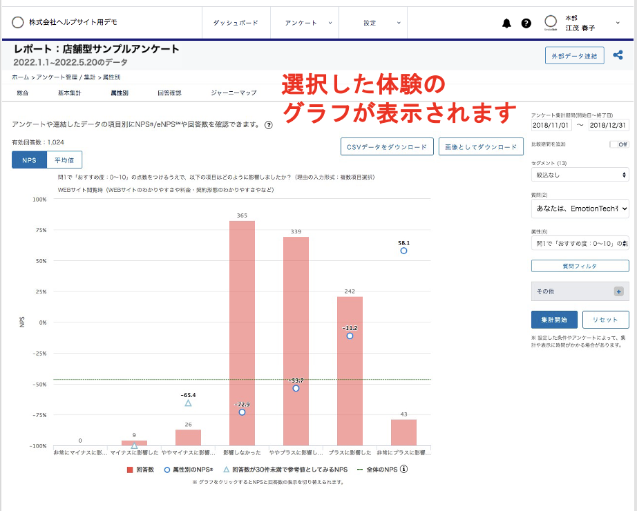The image size is (637, 511).
Task: Toggle 比較期間を追加 Off switch
Action: (x=619, y=144)
